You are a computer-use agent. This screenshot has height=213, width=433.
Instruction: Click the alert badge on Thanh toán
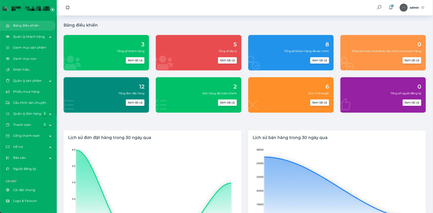tap(45, 125)
